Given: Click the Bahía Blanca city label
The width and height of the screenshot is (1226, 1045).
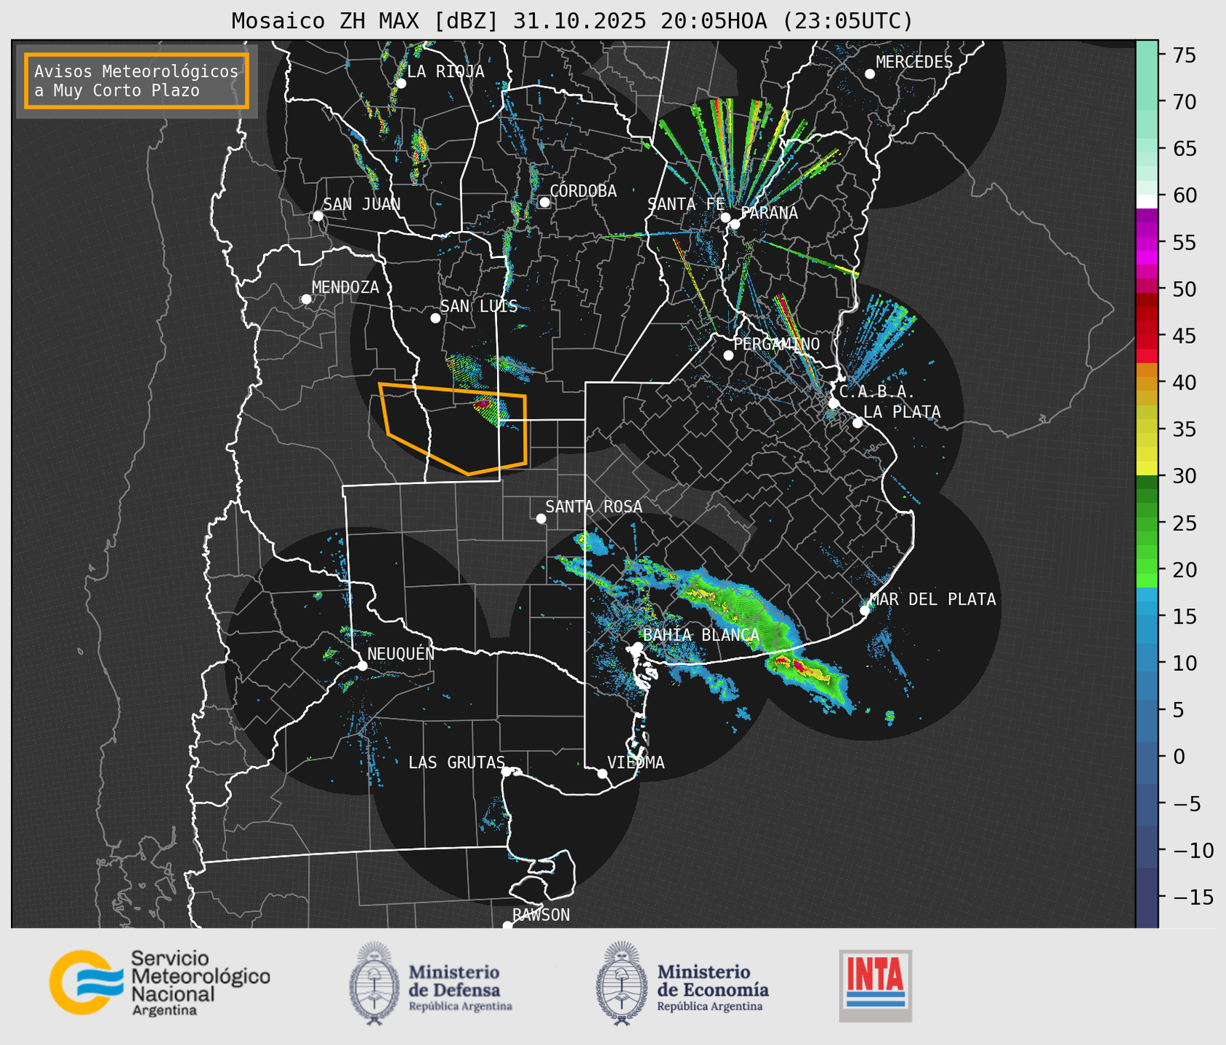Looking at the screenshot, I should pos(701,635).
